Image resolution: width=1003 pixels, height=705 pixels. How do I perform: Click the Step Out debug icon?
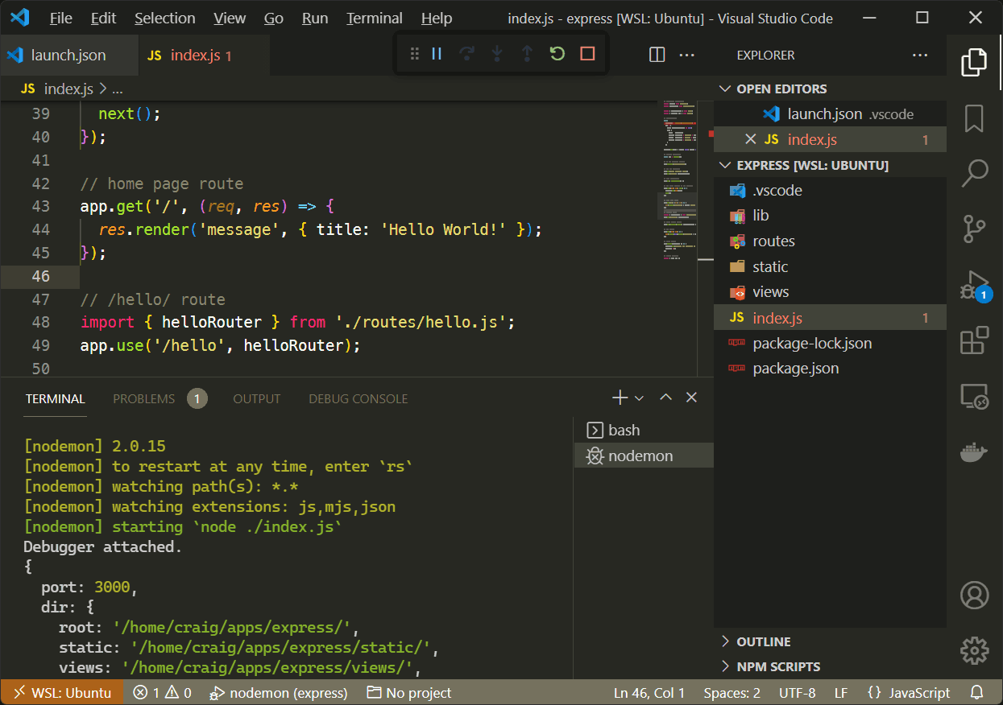[x=527, y=54]
